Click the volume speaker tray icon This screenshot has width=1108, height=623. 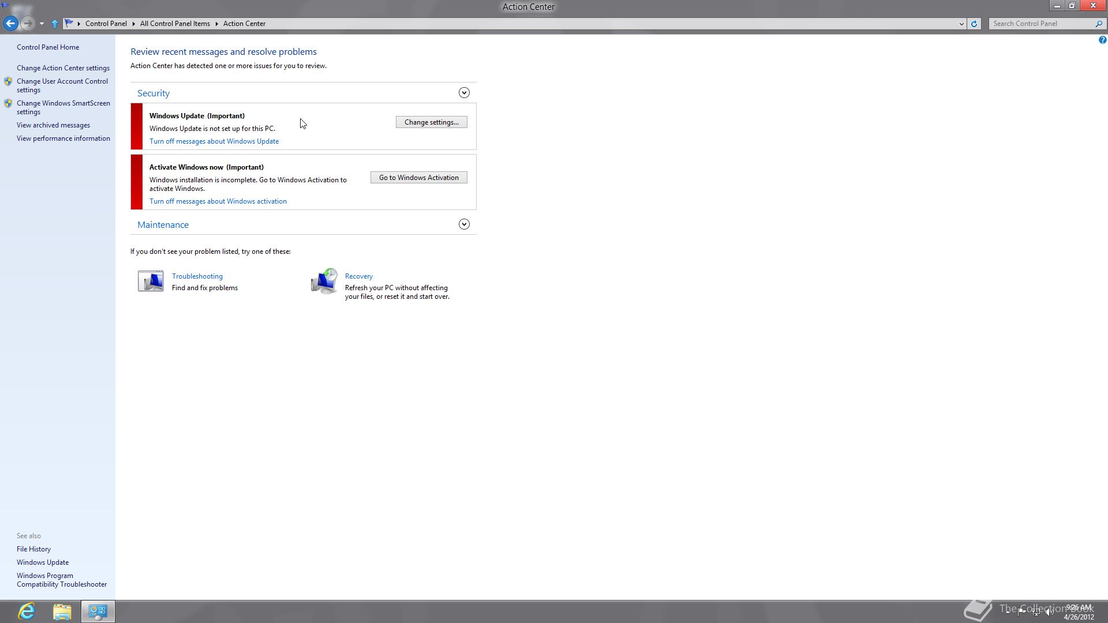pyautogui.click(x=1050, y=612)
